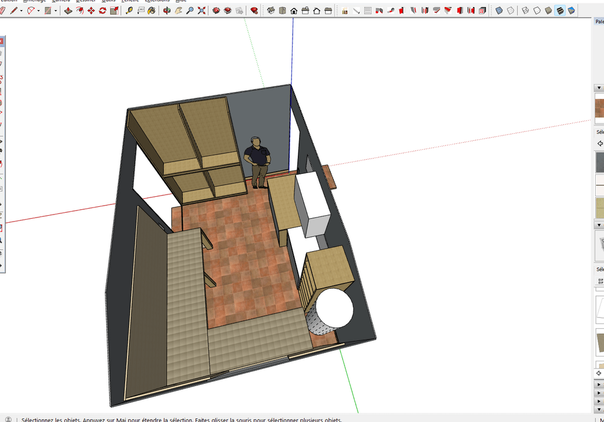604x422 pixels.
Task: Activate the Pan hand tool
Action: 178,11
